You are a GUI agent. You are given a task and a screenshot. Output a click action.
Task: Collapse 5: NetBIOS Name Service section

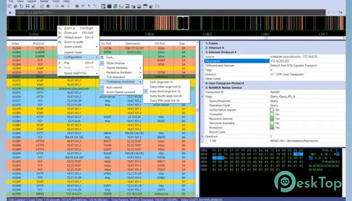pyautogui.click(x=202, y=88)
